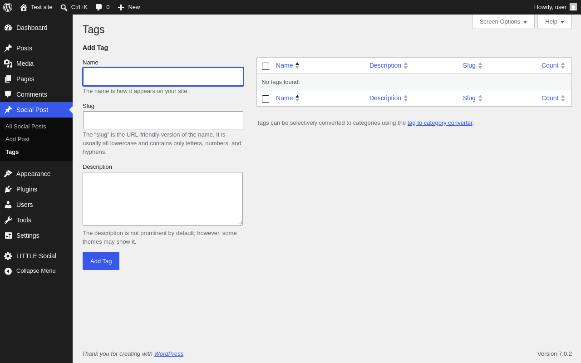
Task: Open the tag to category converter link
Action: pos(440,123)
